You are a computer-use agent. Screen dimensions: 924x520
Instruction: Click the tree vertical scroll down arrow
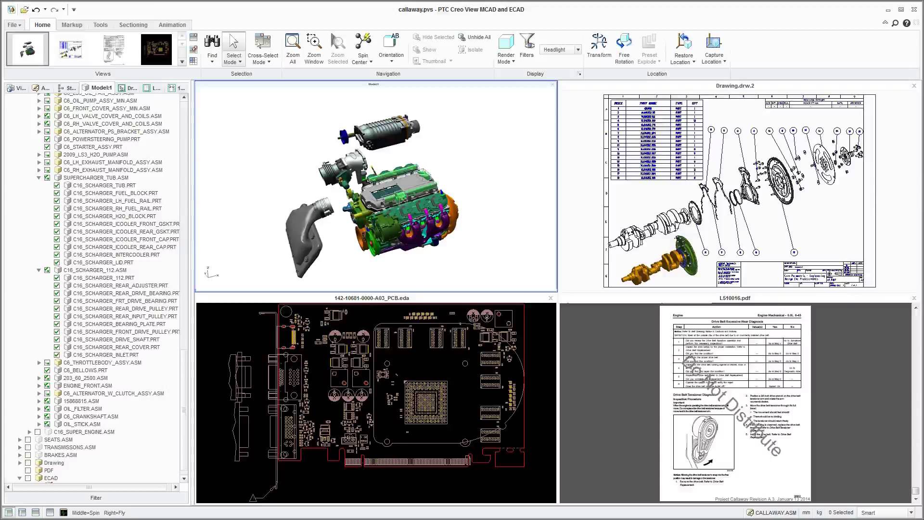coord(184,479)
